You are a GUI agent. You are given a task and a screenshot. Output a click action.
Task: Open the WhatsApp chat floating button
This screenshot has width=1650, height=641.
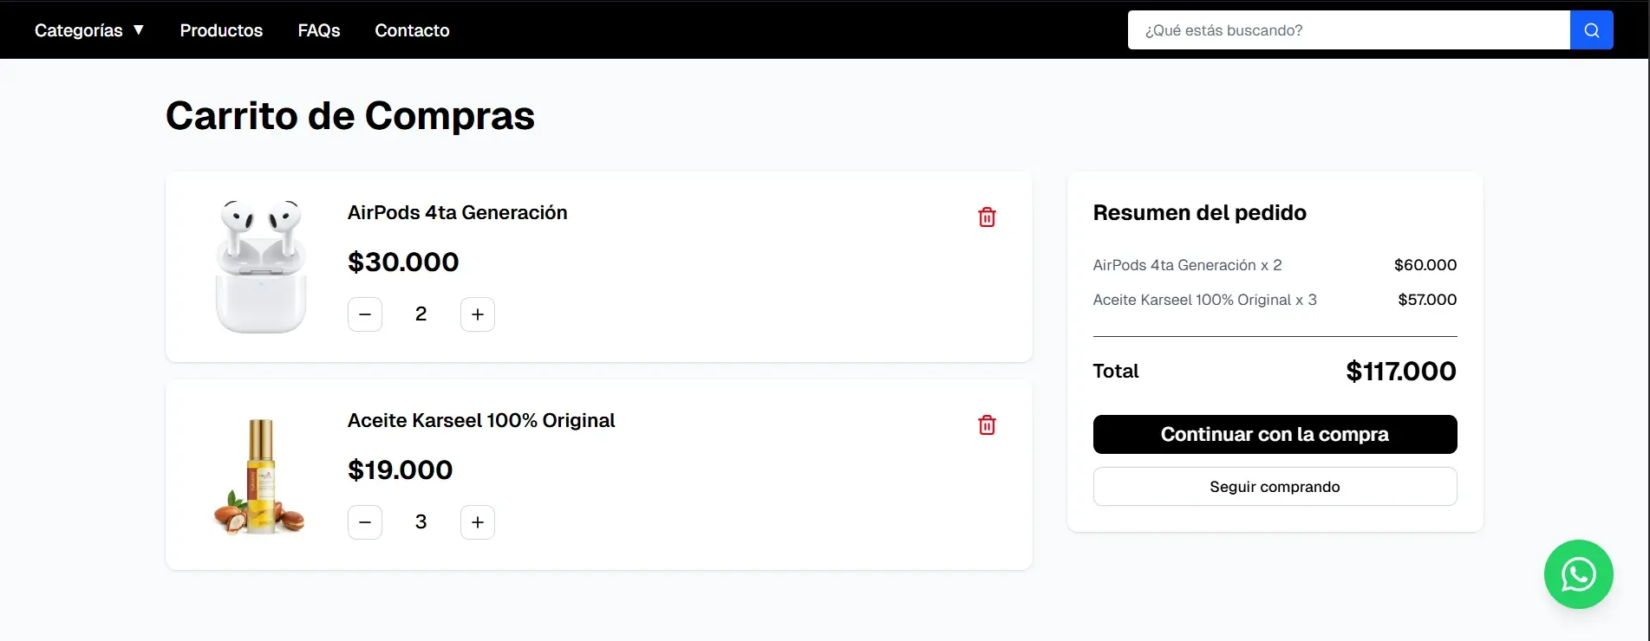[x=1578, y=574]
